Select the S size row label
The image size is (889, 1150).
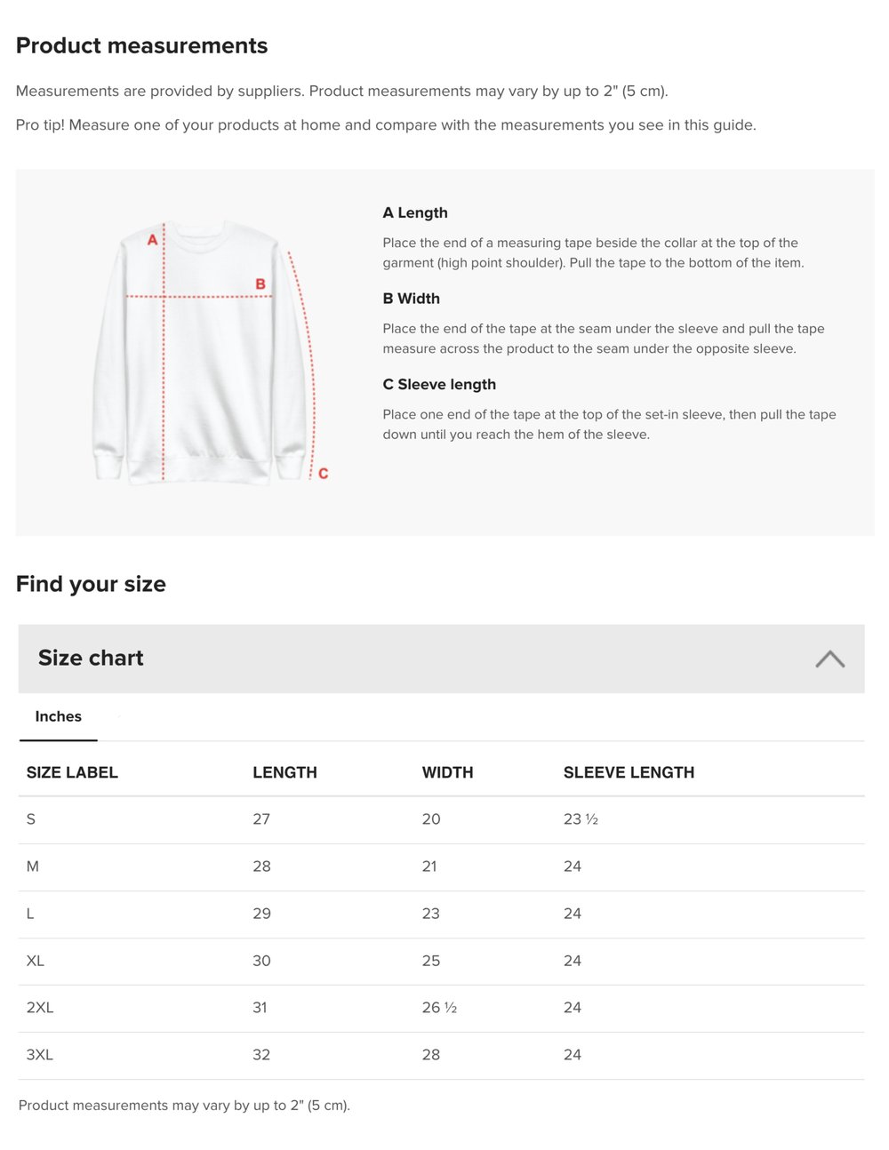click(x=31, y=819)
